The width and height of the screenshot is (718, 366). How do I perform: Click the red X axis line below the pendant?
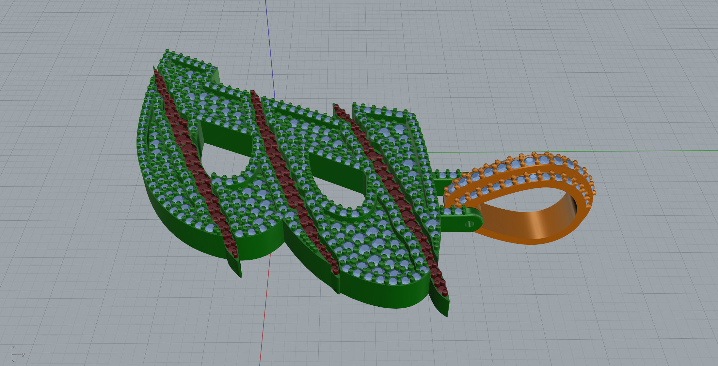265,310
